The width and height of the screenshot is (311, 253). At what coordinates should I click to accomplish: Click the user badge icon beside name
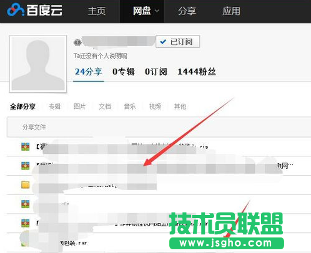tap(77, 42)
